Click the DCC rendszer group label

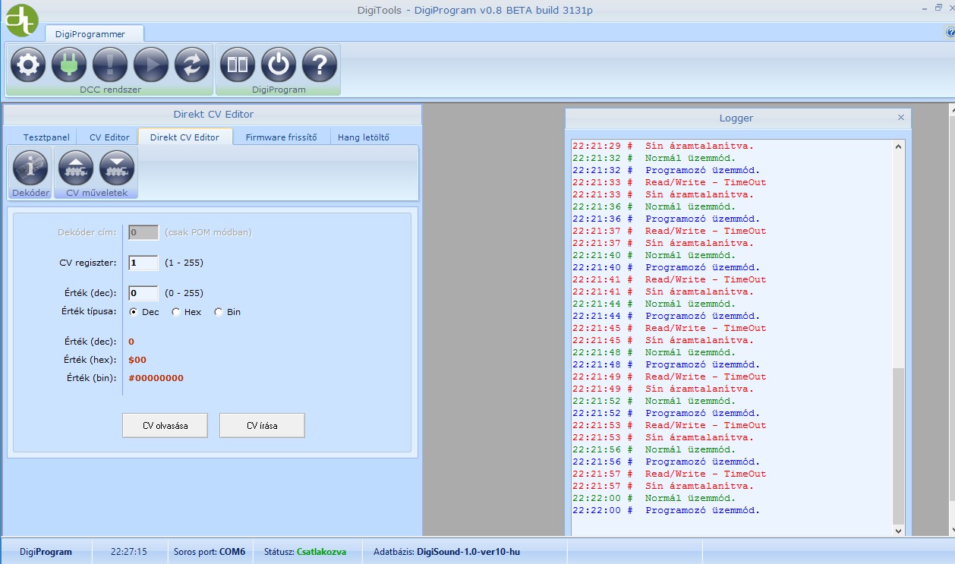110,90
